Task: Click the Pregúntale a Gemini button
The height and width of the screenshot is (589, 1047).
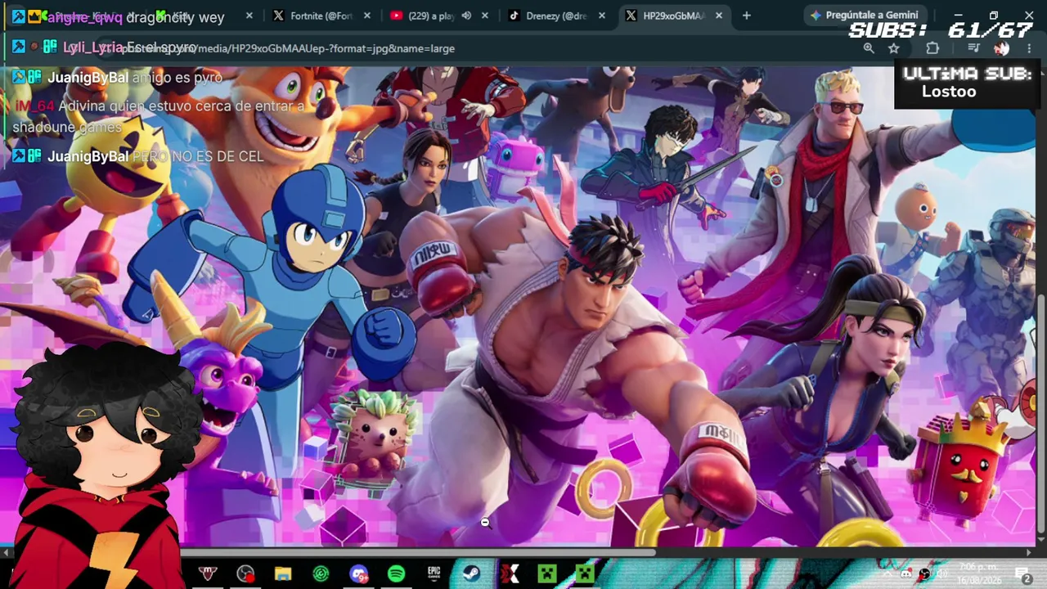Action: [x=864, y=16]
